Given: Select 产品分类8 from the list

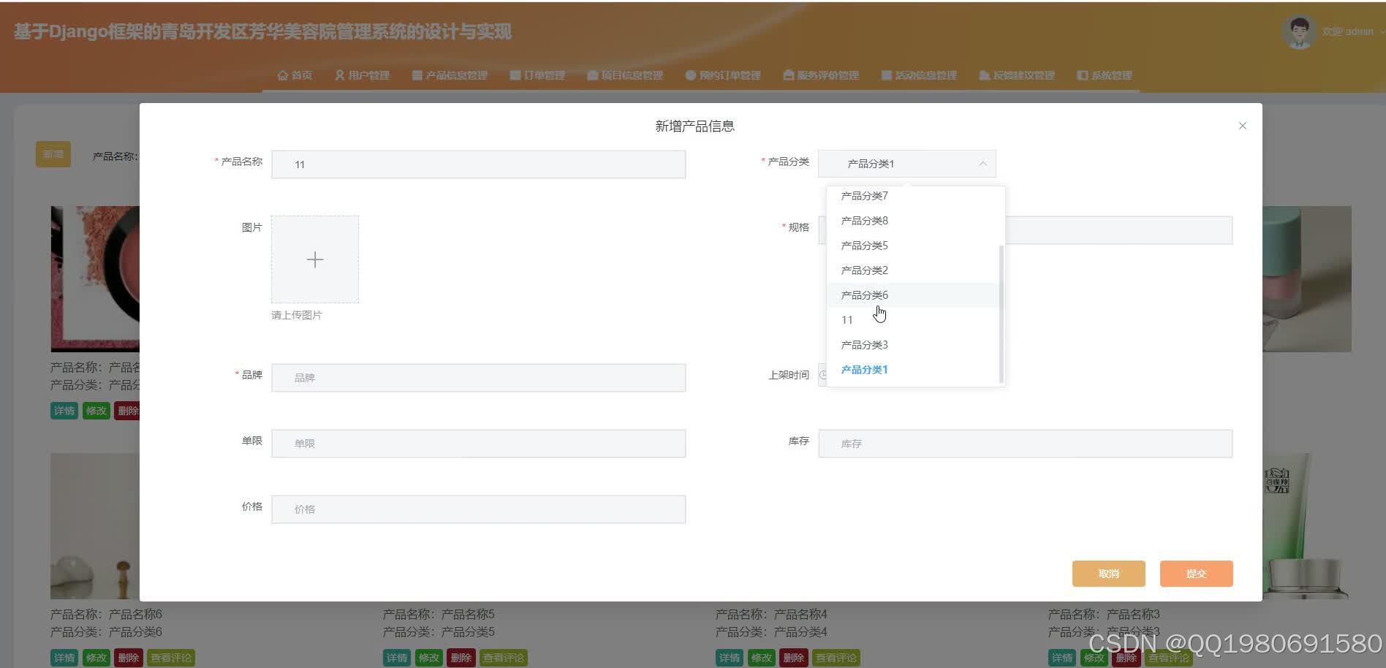Looking at the screenshot, I should pos(915,221).
